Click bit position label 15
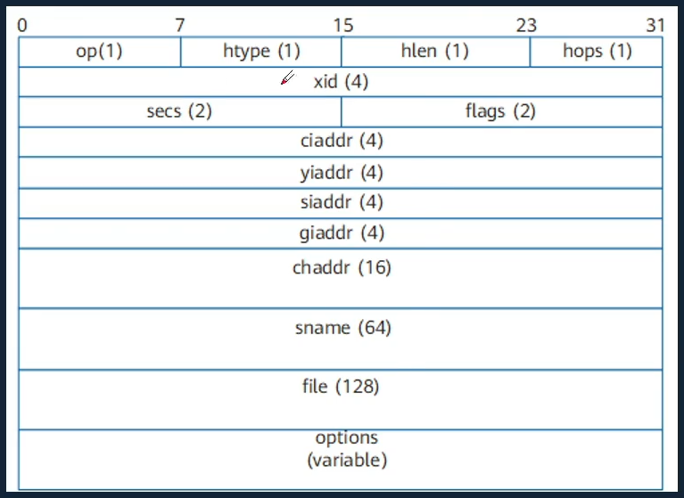This screenshot has width=684, height=498. tap(343, 26)
